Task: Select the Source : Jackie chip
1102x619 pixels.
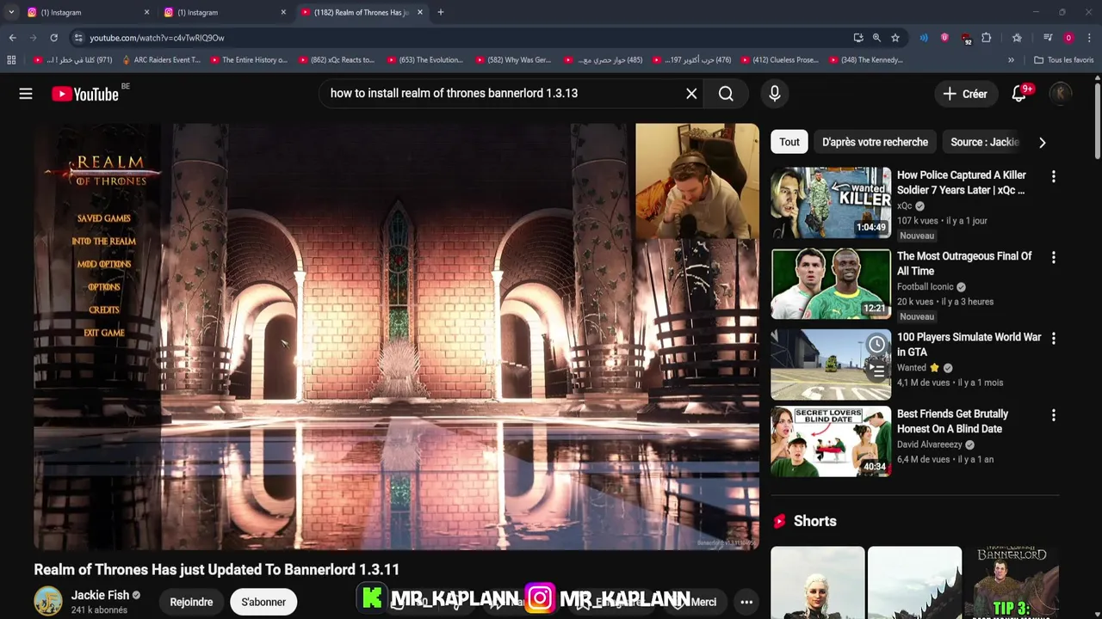Action: tap(984, 142)
